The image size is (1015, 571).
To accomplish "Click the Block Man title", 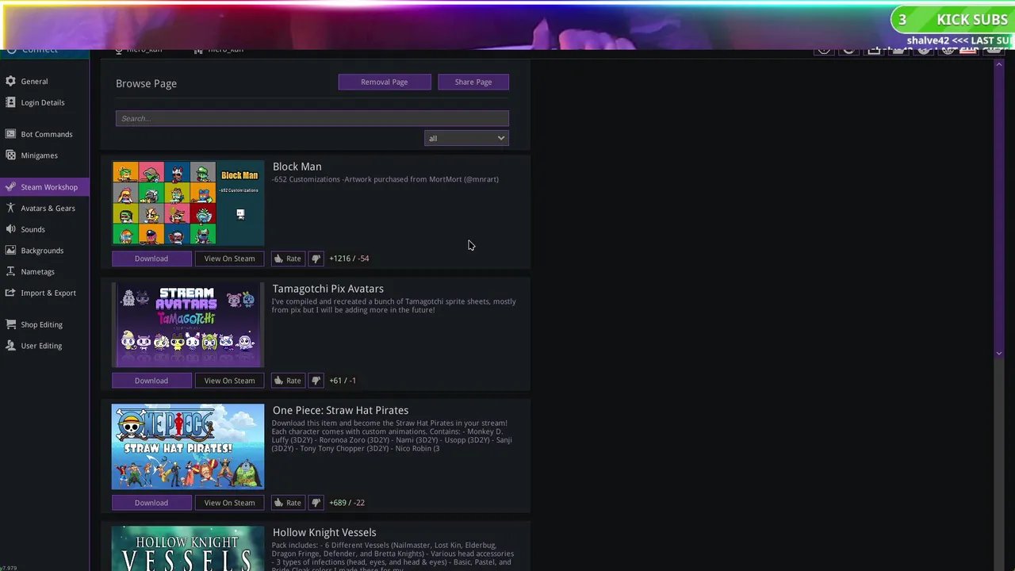I will [x=297, y=167].
